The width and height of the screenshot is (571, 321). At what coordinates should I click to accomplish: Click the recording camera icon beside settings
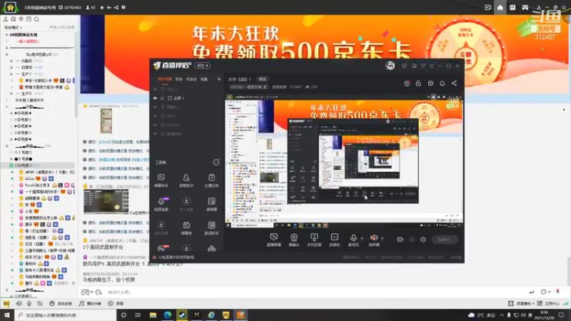(400, 240)
